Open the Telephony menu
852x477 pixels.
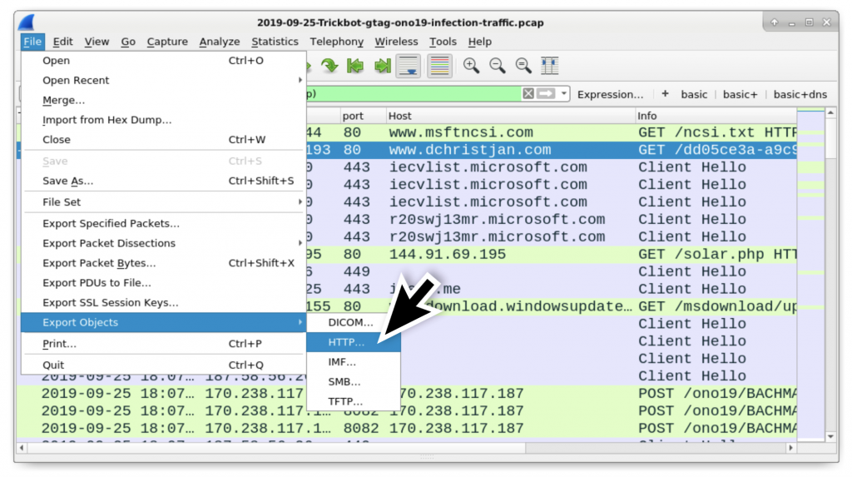coord(337,42)
